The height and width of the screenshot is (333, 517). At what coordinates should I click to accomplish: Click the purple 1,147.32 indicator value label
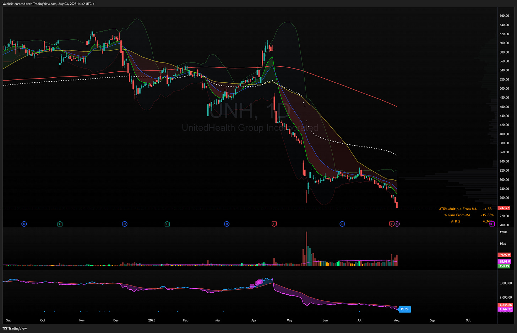coord(505,309)
